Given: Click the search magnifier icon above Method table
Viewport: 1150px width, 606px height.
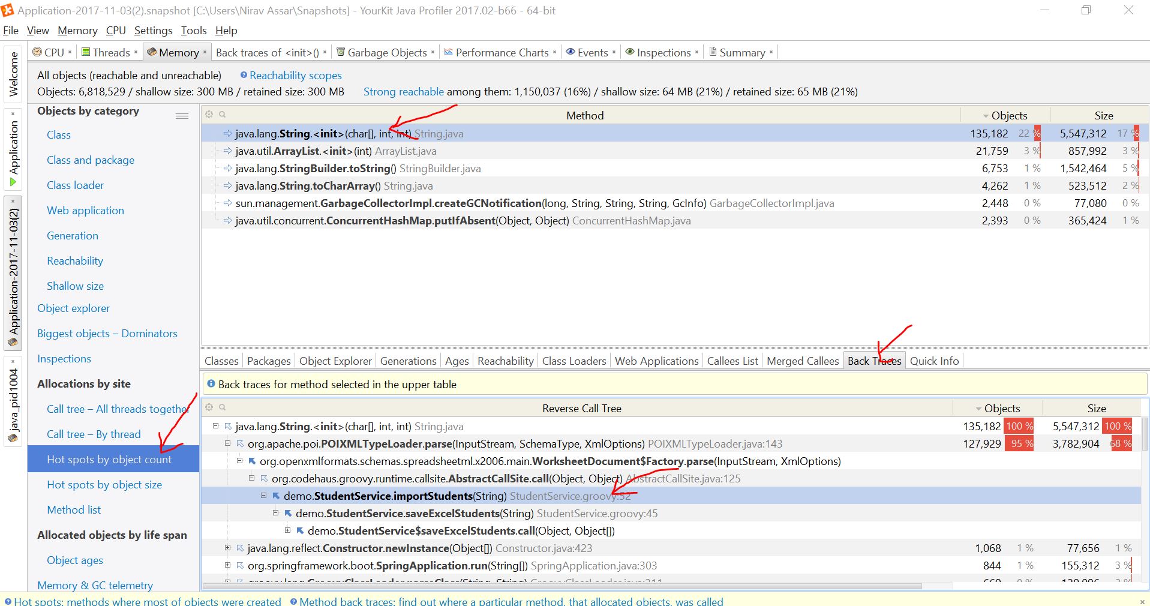Looking at the screenshot, I should coord(222,114).
